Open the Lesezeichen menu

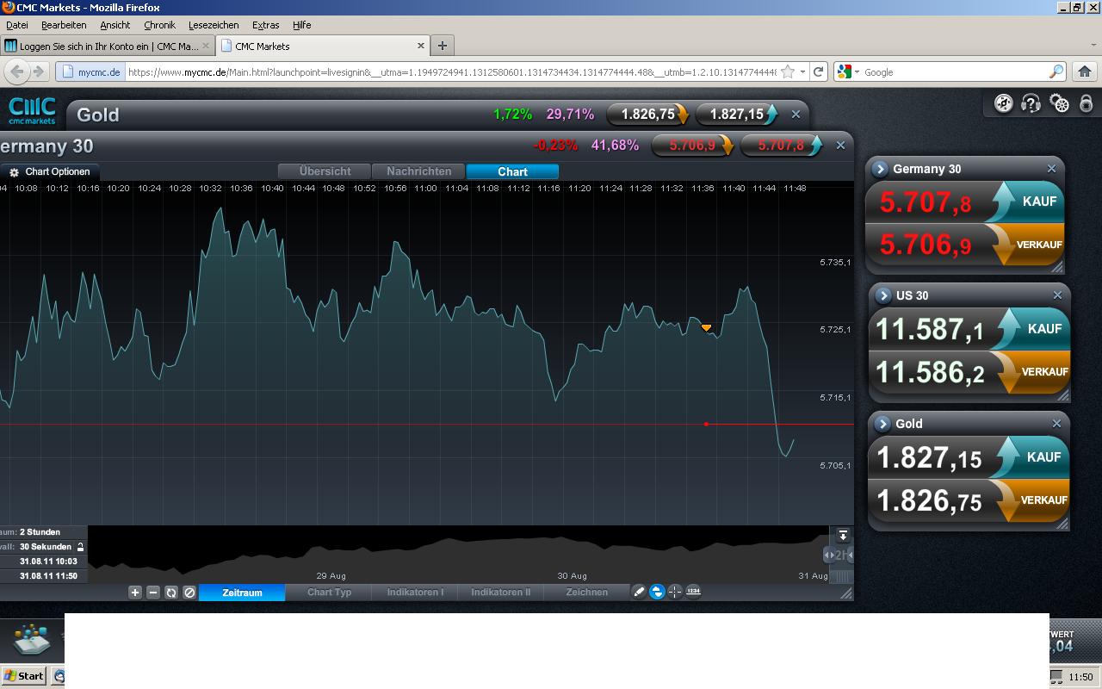click(x=214, y=25)
